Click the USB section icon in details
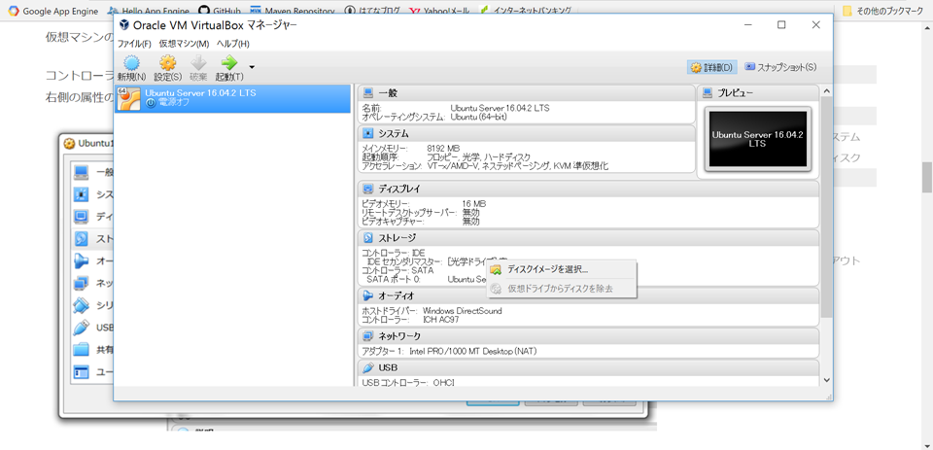The image size is (933, 450). tap(368, 367)
